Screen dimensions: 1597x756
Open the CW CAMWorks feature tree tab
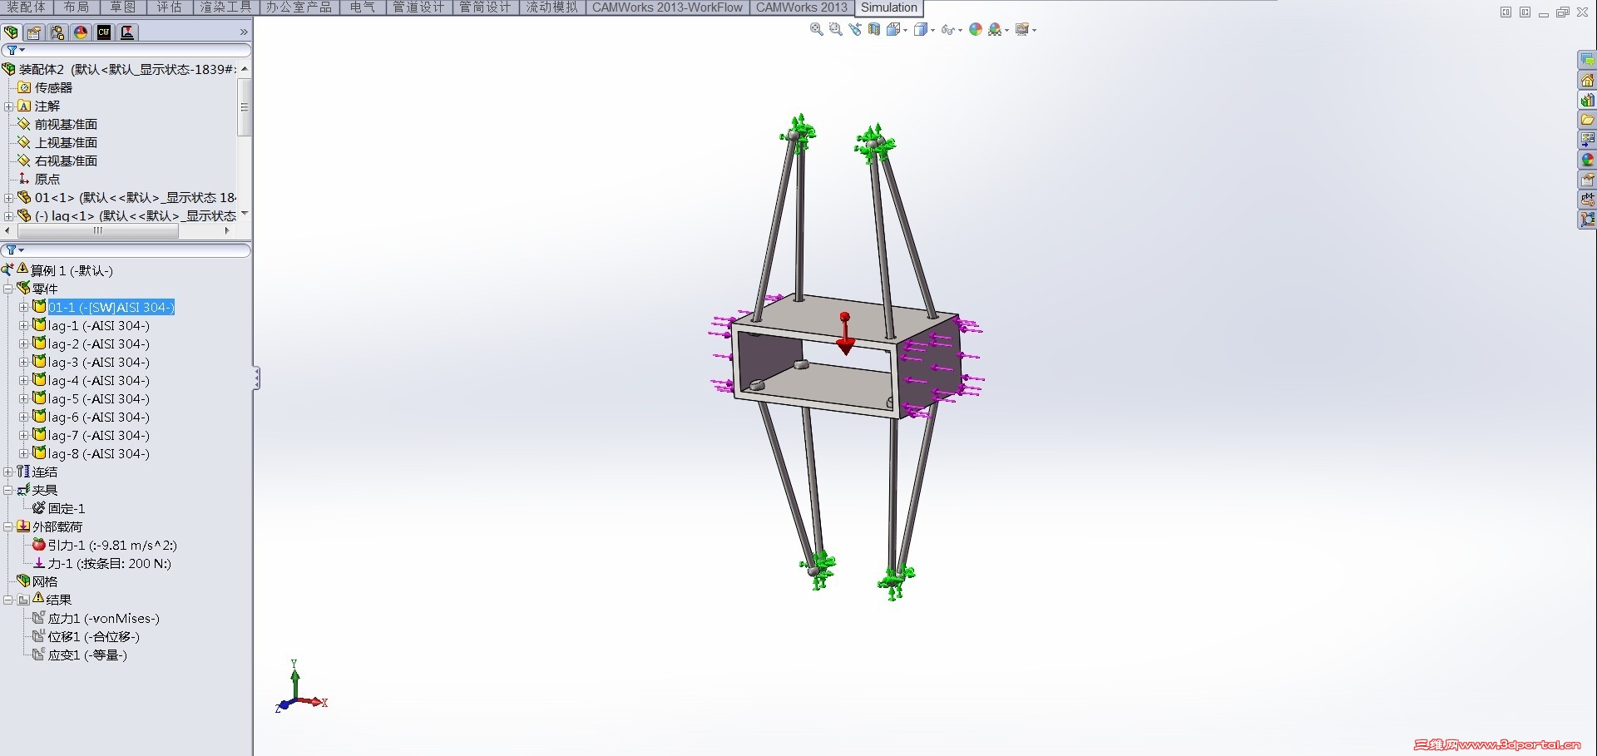pos(104,32)
